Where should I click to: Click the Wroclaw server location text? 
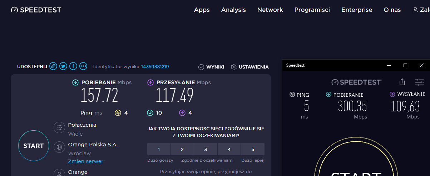coord(79,154)
